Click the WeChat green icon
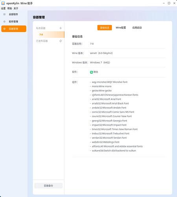Image resolution: width=177 pixels, height=197 pixels. pyautogui.click(x=91, y=72)
